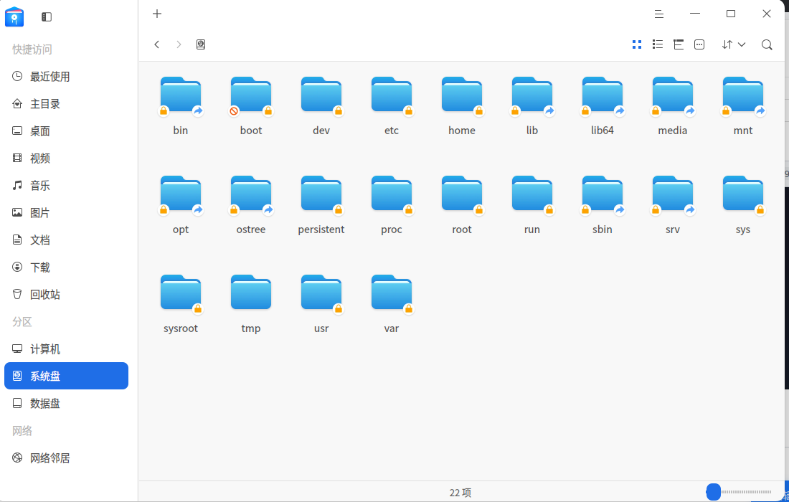Toggle the sidebar panel icon
Viewport: 789px width, 502px height.
pyautogui.click(x=47, y=16)
